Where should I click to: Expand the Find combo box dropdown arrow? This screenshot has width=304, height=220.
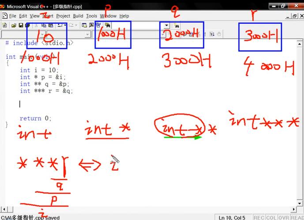[166, 26]
